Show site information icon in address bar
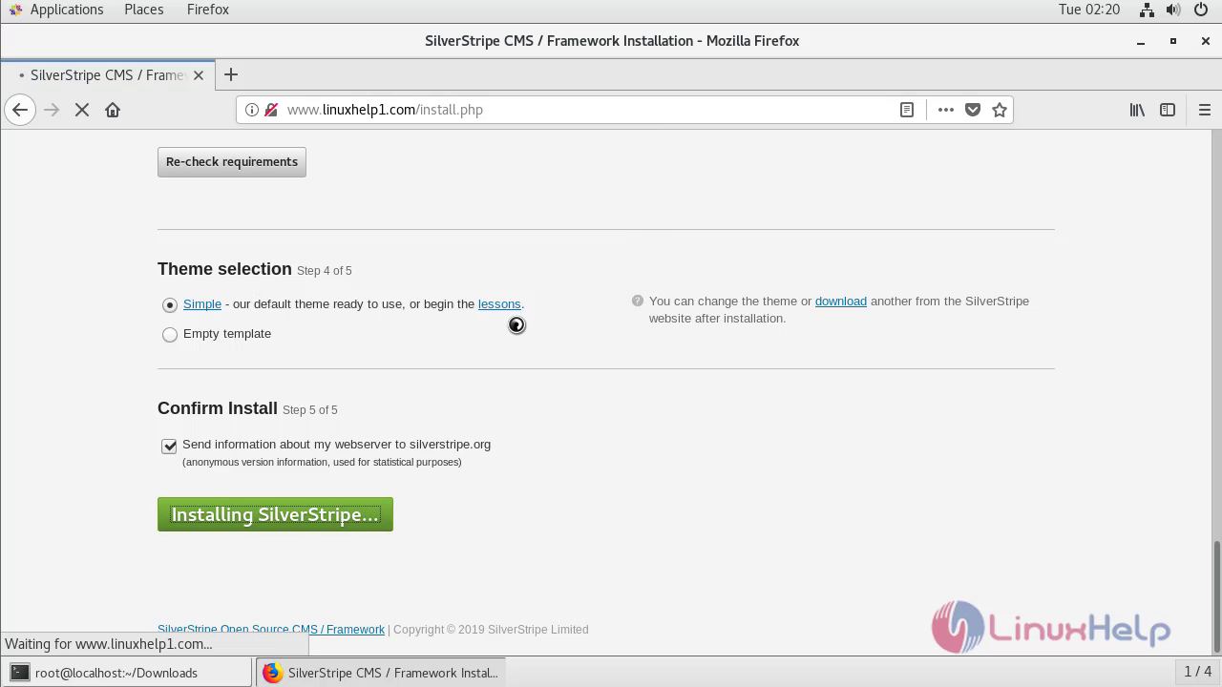 pos(252,110)
